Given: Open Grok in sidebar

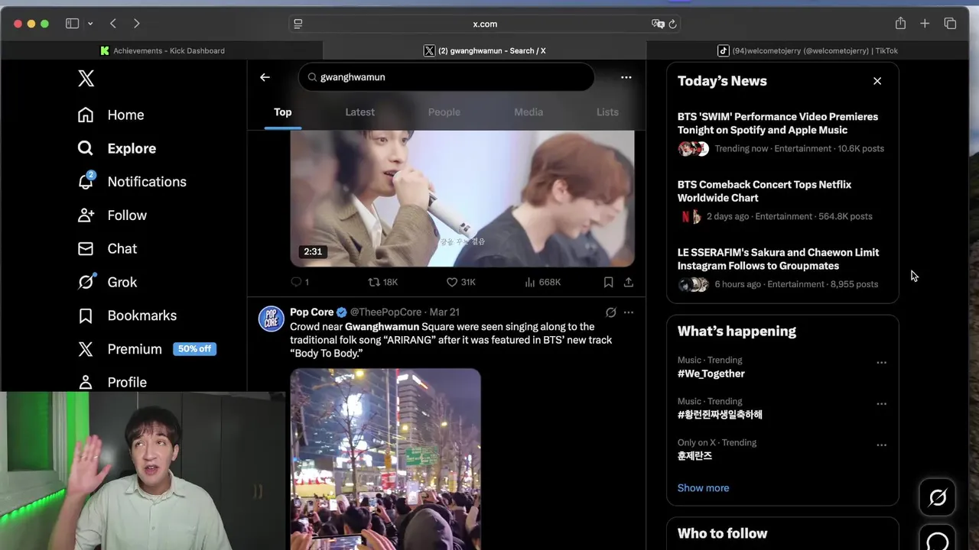Looking at the screenshot, I should (x=108, y=282).
